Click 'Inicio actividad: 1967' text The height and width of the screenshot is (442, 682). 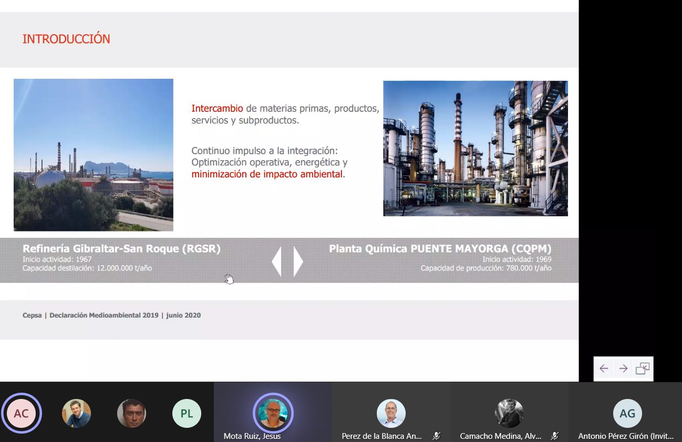click(57, 259)
